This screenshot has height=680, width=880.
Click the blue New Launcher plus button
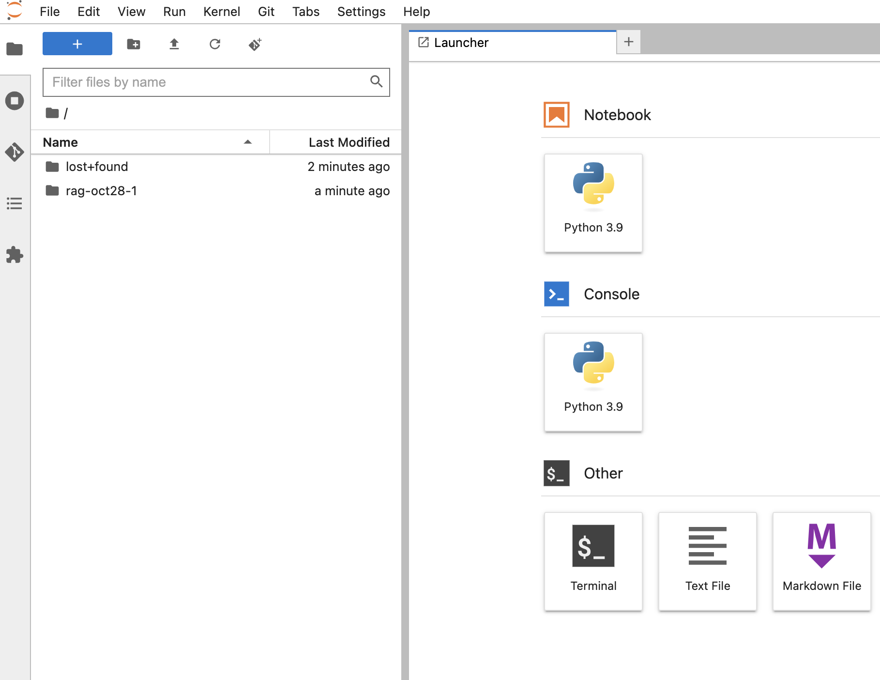pos(77,44)
